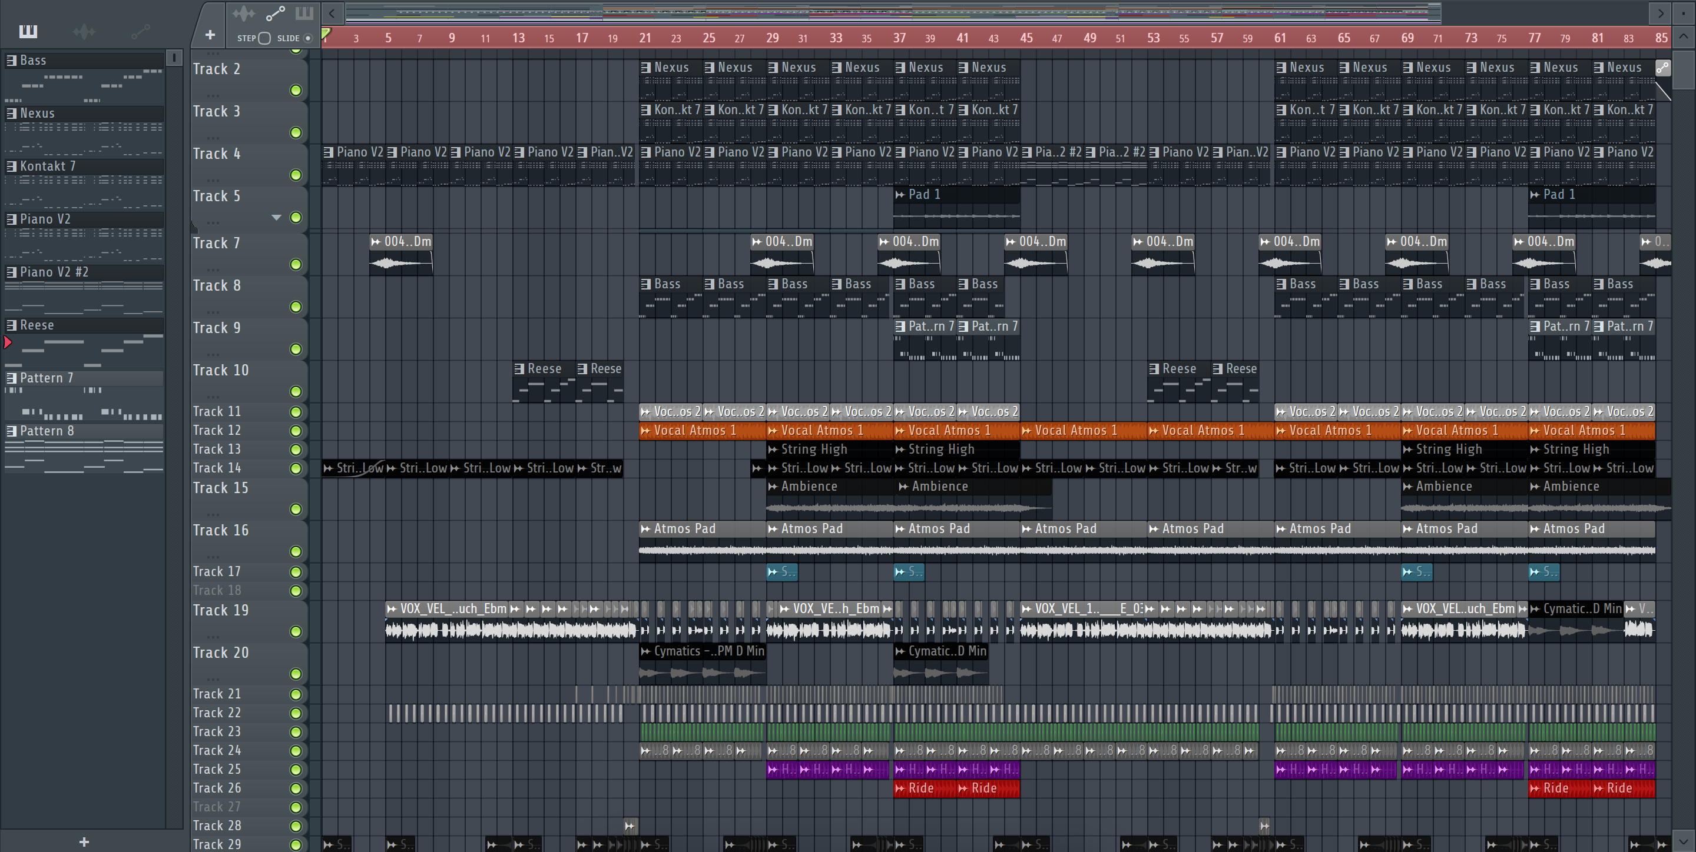Click the first Ambience clip icon
This screenshot has width=1696, height=852.
(x=773, y=487)
